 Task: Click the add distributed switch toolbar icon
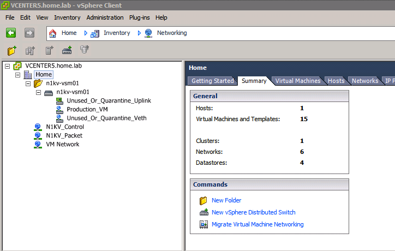tap(67, 51)
